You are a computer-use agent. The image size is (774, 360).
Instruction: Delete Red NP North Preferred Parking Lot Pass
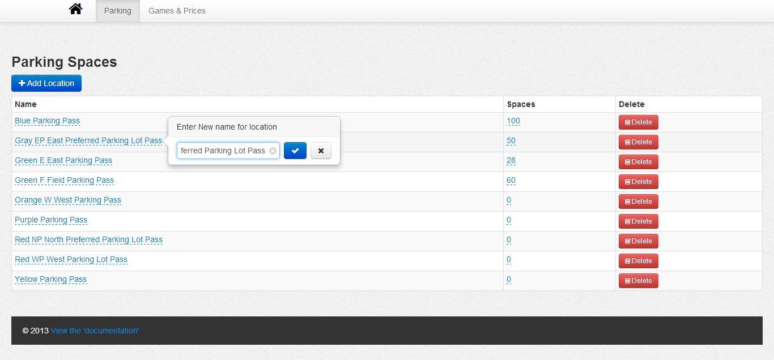point(638,241)
